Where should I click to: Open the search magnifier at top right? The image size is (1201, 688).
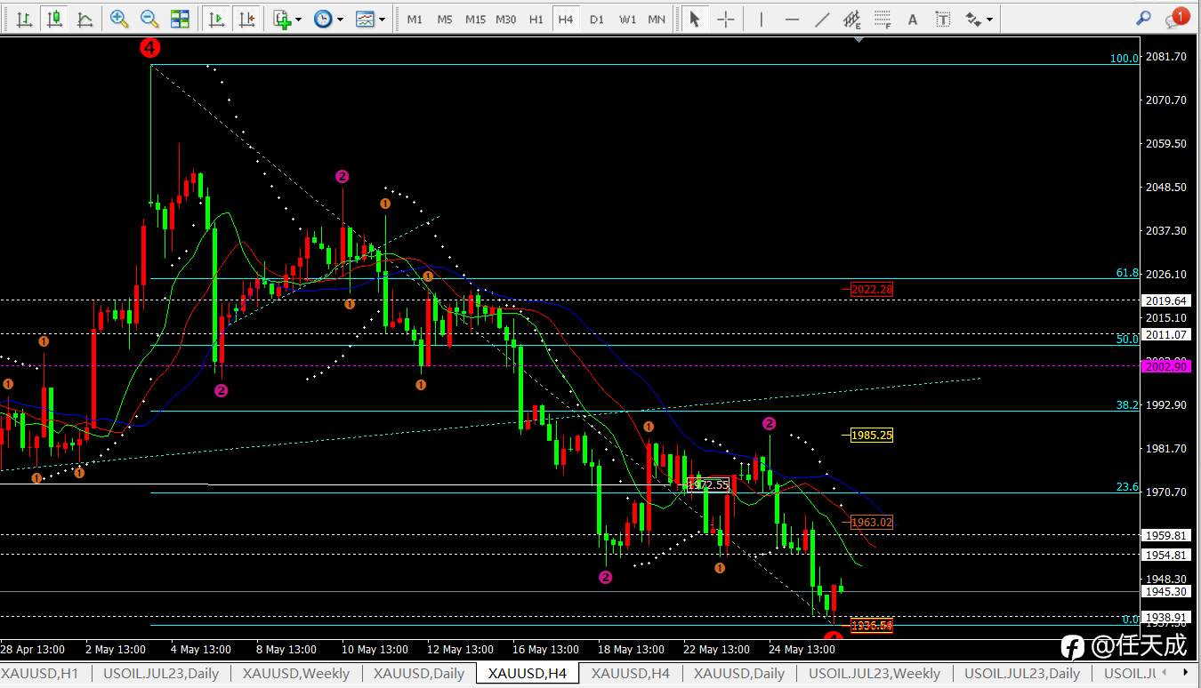pyautogui.click(x=1144, y=18)
